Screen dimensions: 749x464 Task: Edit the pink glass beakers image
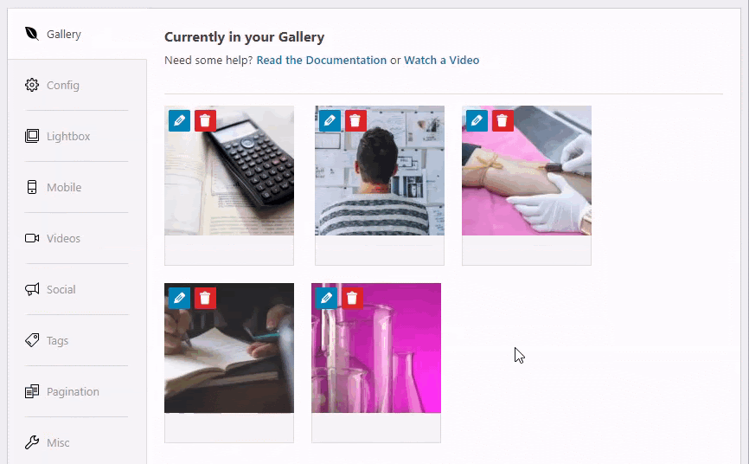pos(327,298)
